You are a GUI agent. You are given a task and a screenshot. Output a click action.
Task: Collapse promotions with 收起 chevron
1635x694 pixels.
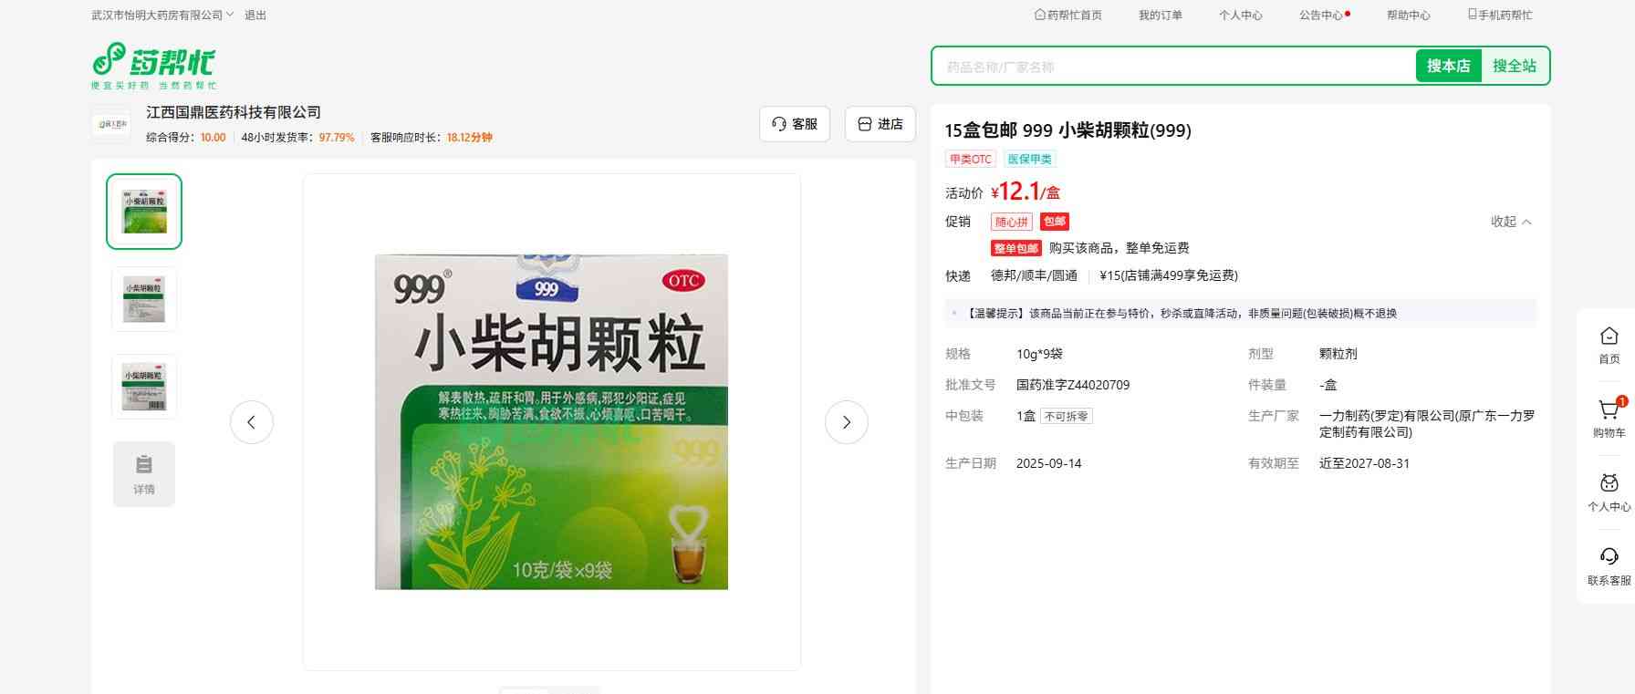click(1511, 222)
